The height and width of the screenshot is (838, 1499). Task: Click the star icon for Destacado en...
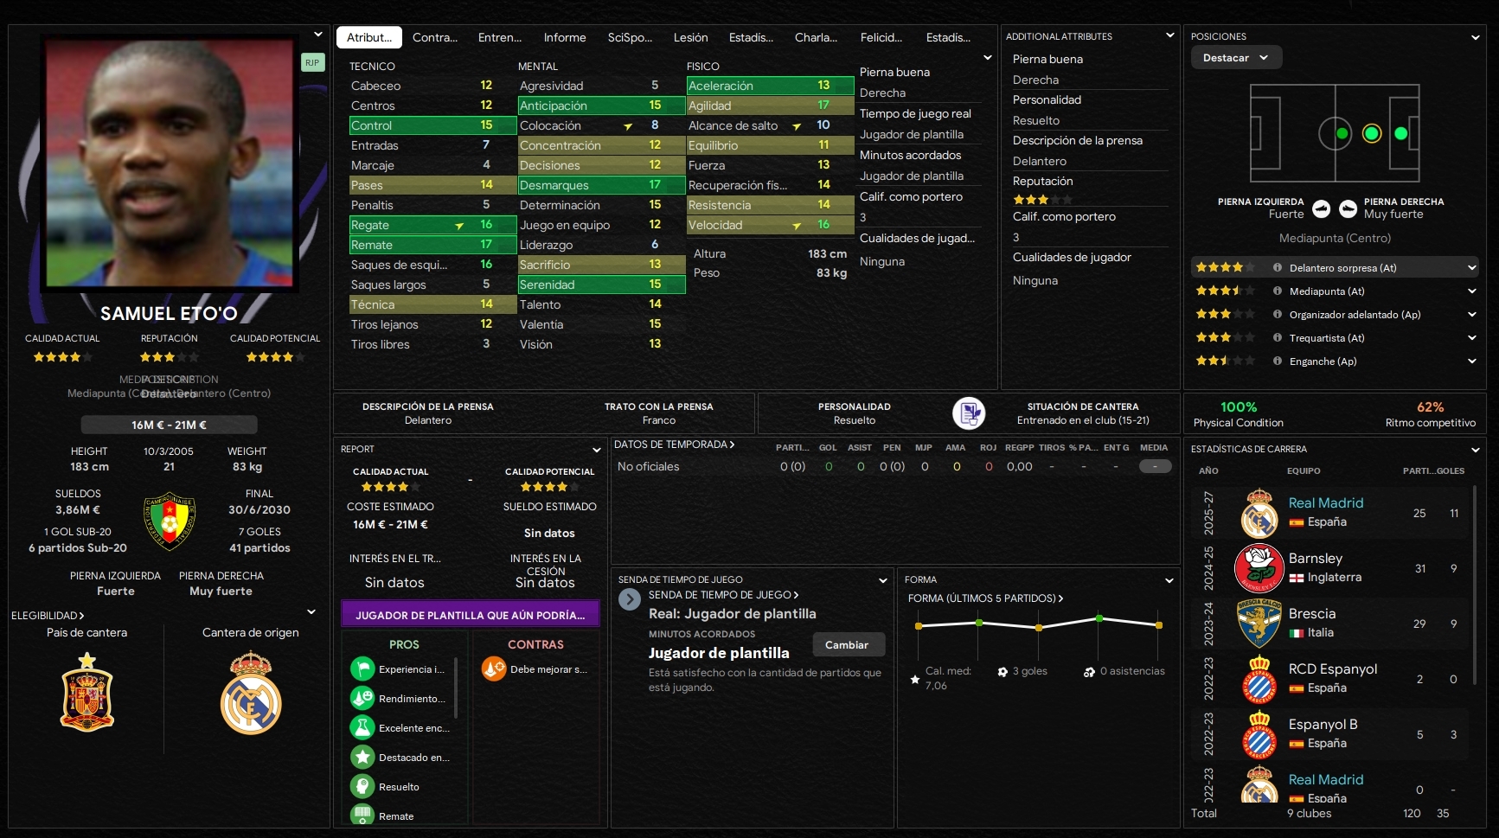pyautogui.click(x=362, y=757)
